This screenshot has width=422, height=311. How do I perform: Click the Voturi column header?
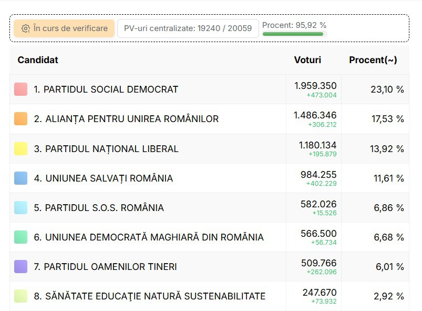pyautogui.click(x=307, y=60)
